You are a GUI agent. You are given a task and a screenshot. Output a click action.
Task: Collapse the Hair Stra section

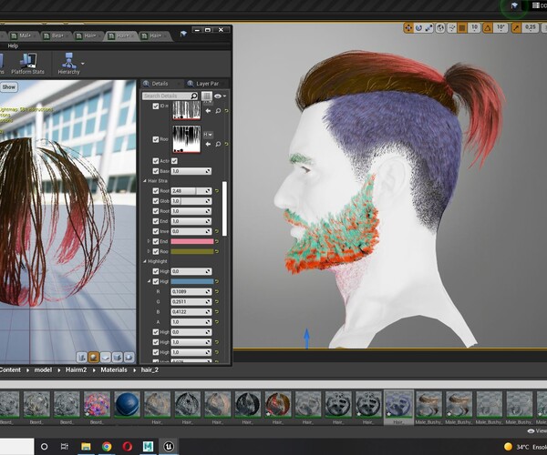145,181
